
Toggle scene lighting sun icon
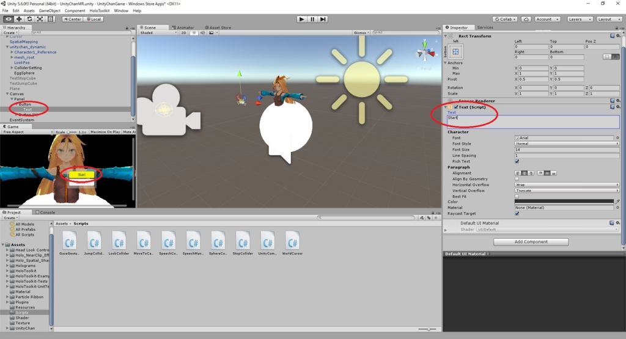pyautogui.click(x=194, y=33)
